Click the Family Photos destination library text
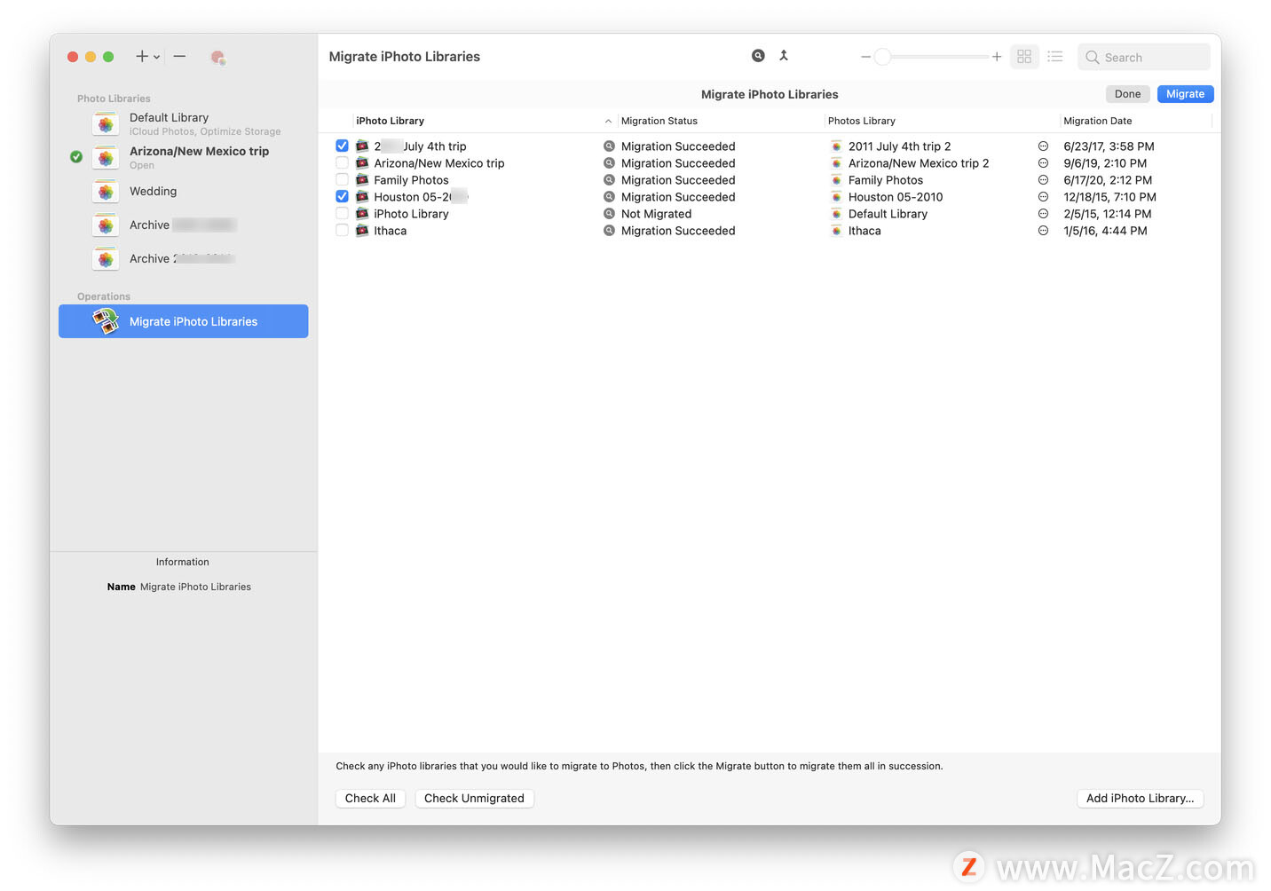Image resolution: width=1271 pixels, height=891 pixels. [x=886, y=180]
